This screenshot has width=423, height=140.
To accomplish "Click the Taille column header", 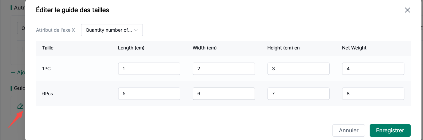I will [48, 48].
